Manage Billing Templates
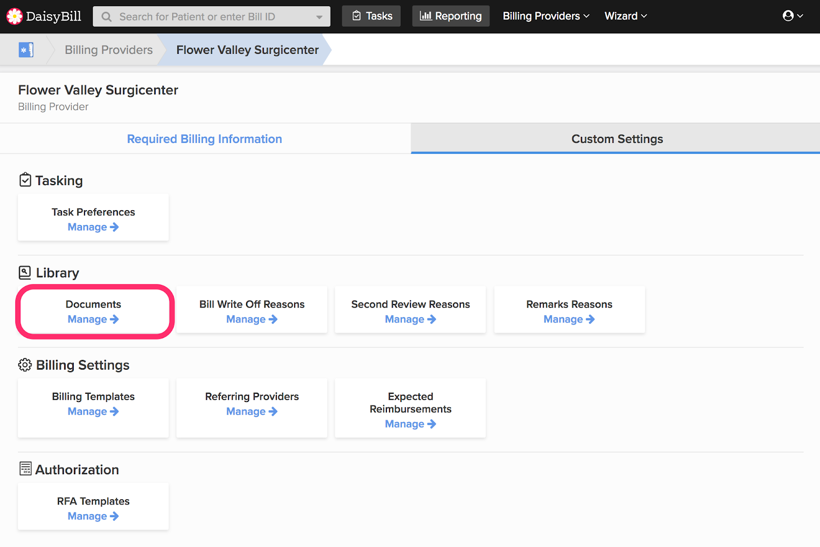Screen dimensions: 820x547 click(x=93, y=412)
